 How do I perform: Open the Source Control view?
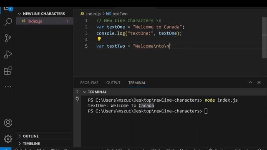pyautogui.click(x=8, y=38)
